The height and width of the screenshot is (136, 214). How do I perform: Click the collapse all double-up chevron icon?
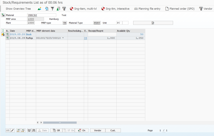(34, 130)
